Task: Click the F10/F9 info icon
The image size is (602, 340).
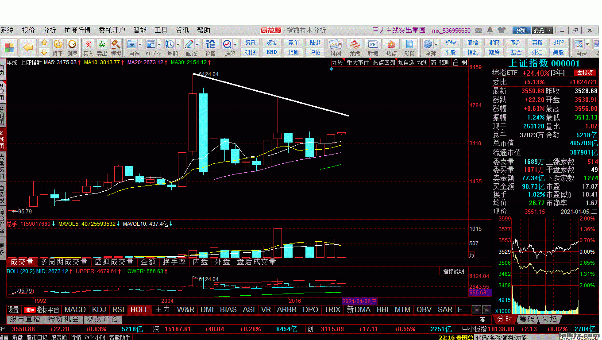Action: (151, 44)
